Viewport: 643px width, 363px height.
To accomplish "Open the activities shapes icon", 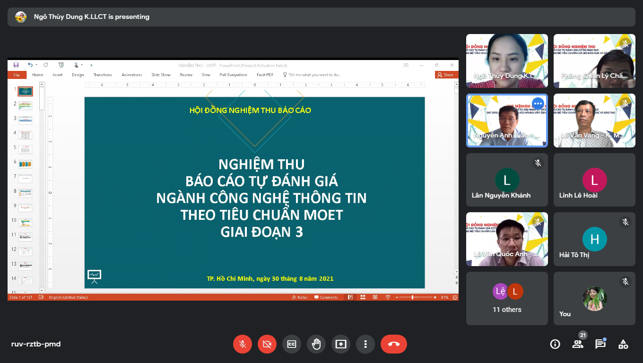I will coord(623,344).
